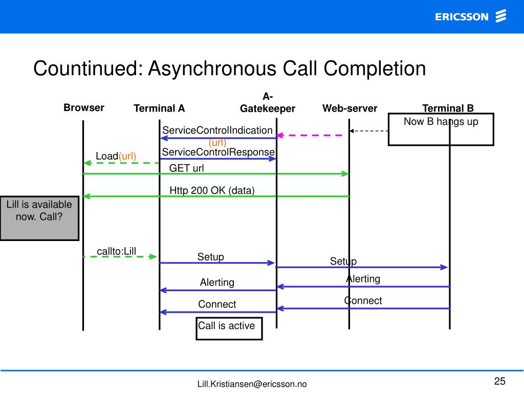Click the slide number 25
The image size is (524, 393).
(499, 381)
